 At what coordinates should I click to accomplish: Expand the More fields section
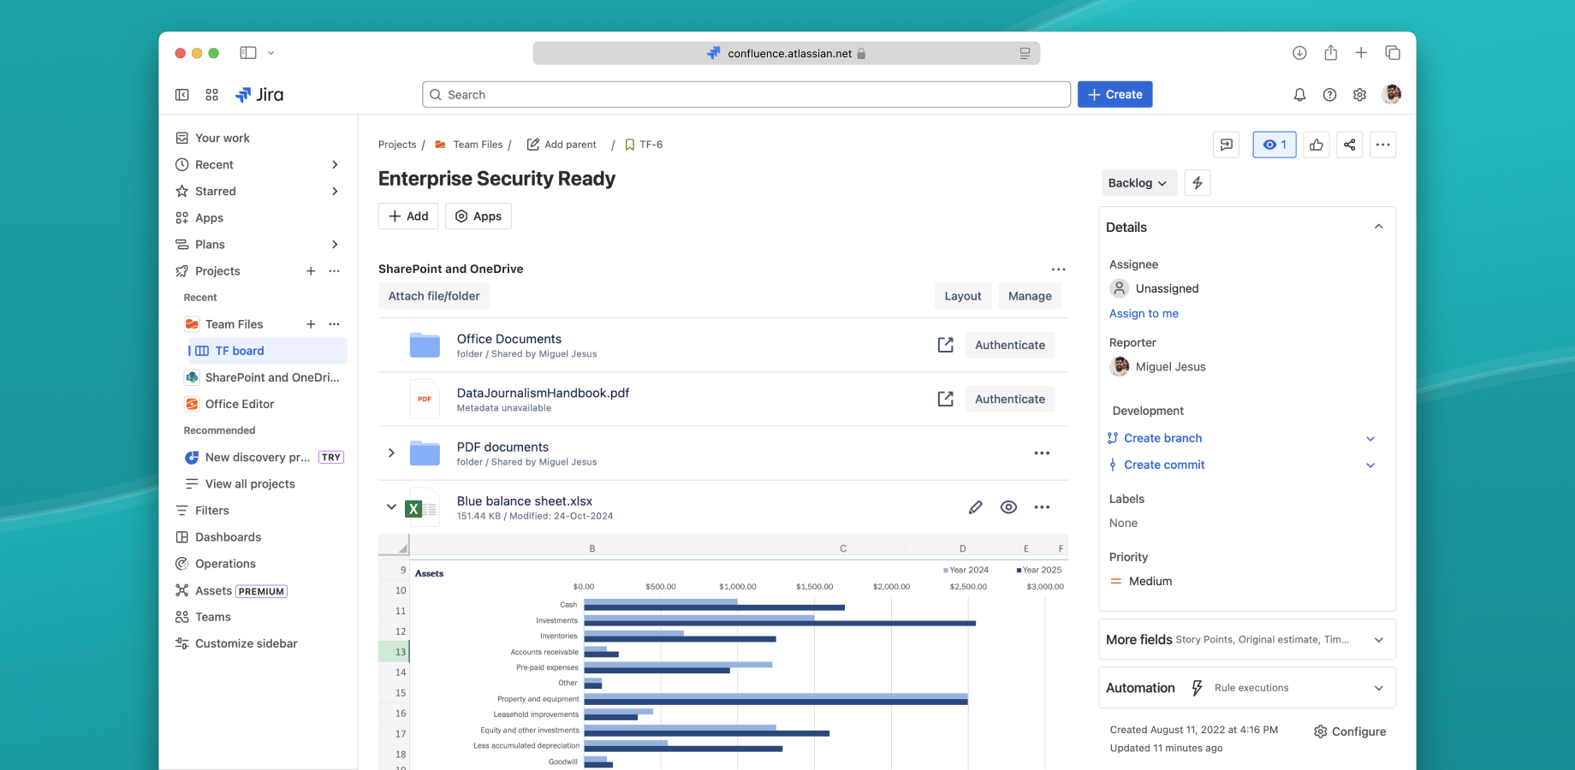(x=1379, y=640)
